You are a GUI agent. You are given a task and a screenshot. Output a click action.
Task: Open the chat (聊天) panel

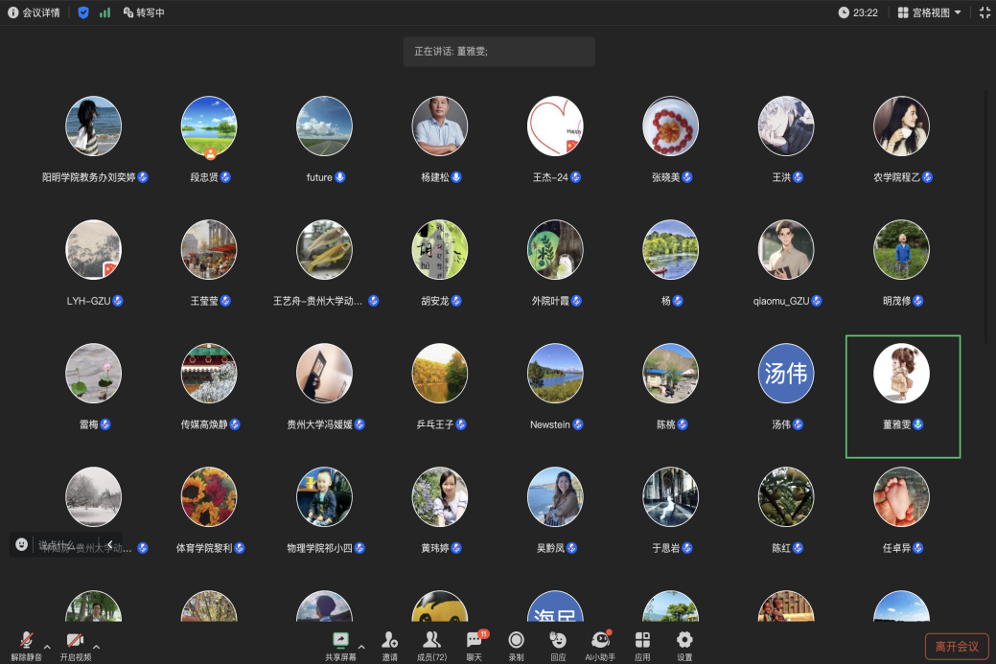475,641
